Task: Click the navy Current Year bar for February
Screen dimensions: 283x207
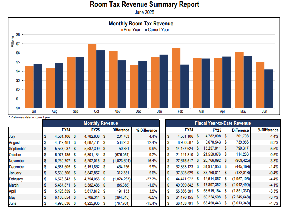Action: tap(184, 86)
